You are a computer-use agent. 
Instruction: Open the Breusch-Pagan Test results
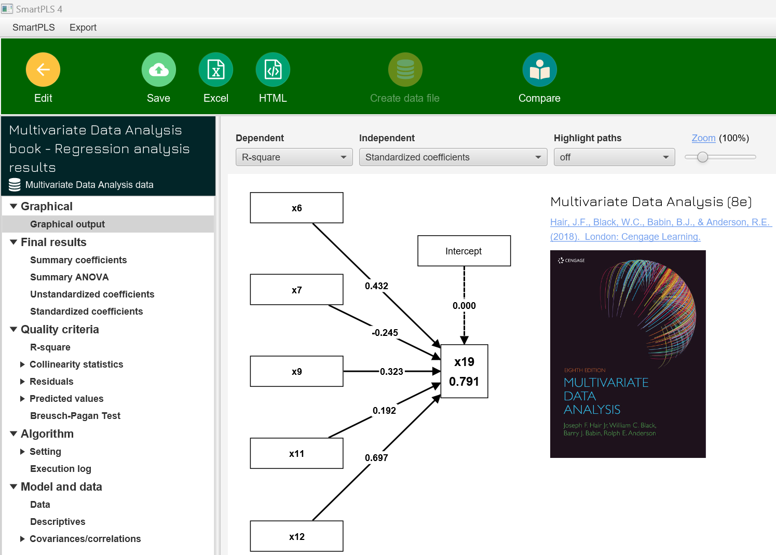pos(75,416)
